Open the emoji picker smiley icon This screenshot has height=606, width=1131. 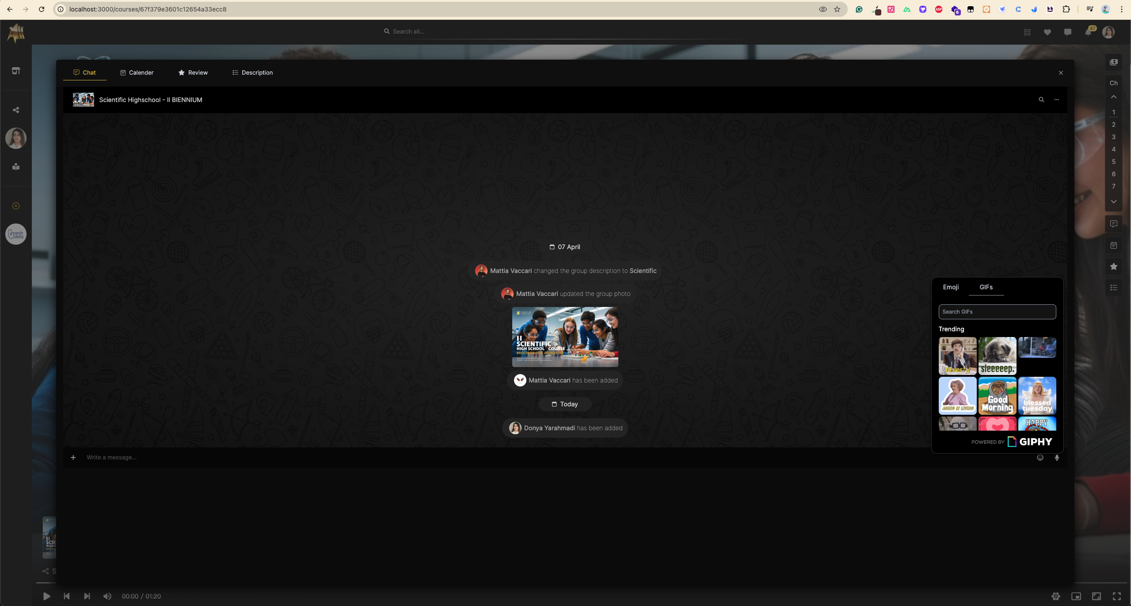point(1040,458)
